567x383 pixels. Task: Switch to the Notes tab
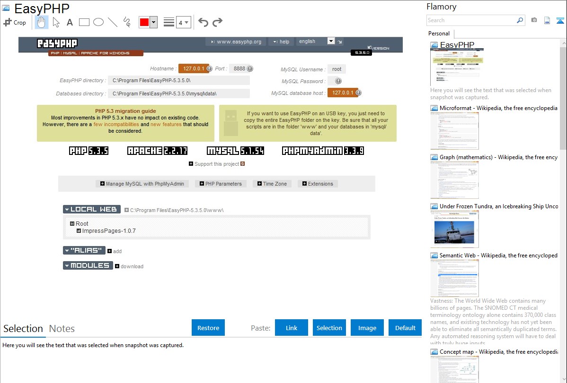pyautogui.click(x=62, y=329)
